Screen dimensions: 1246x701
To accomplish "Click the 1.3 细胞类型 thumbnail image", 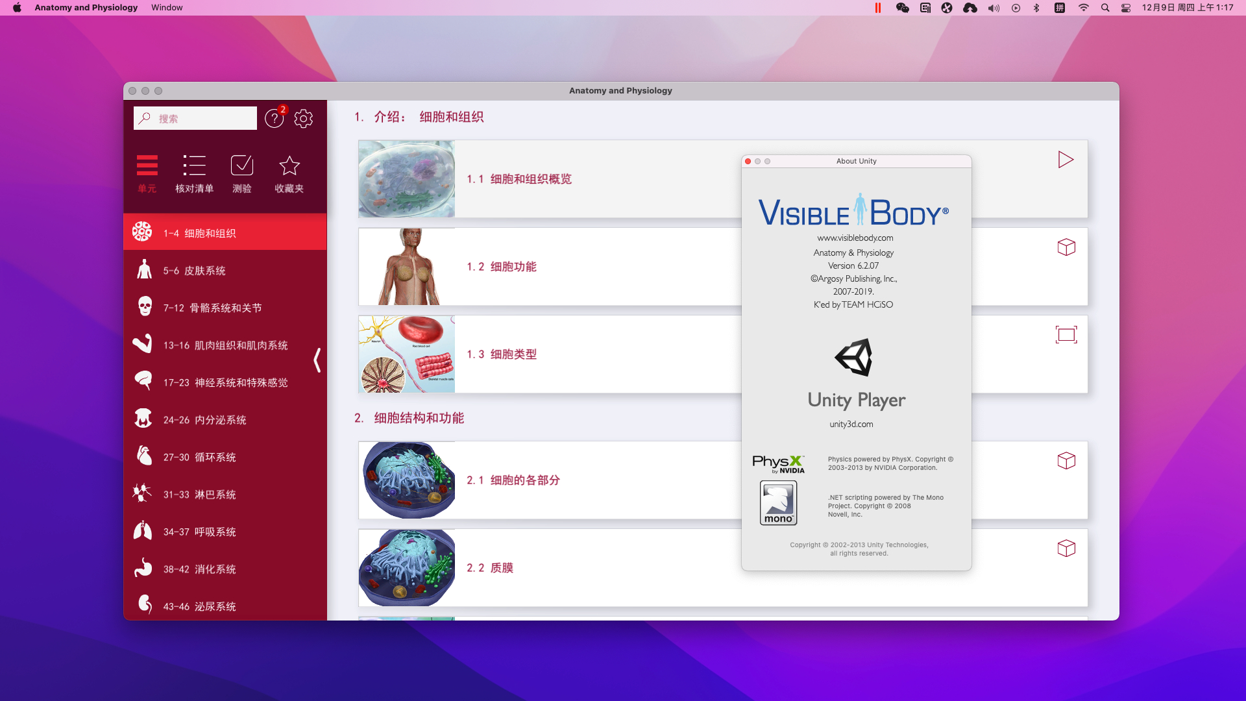I will point(407,354).
